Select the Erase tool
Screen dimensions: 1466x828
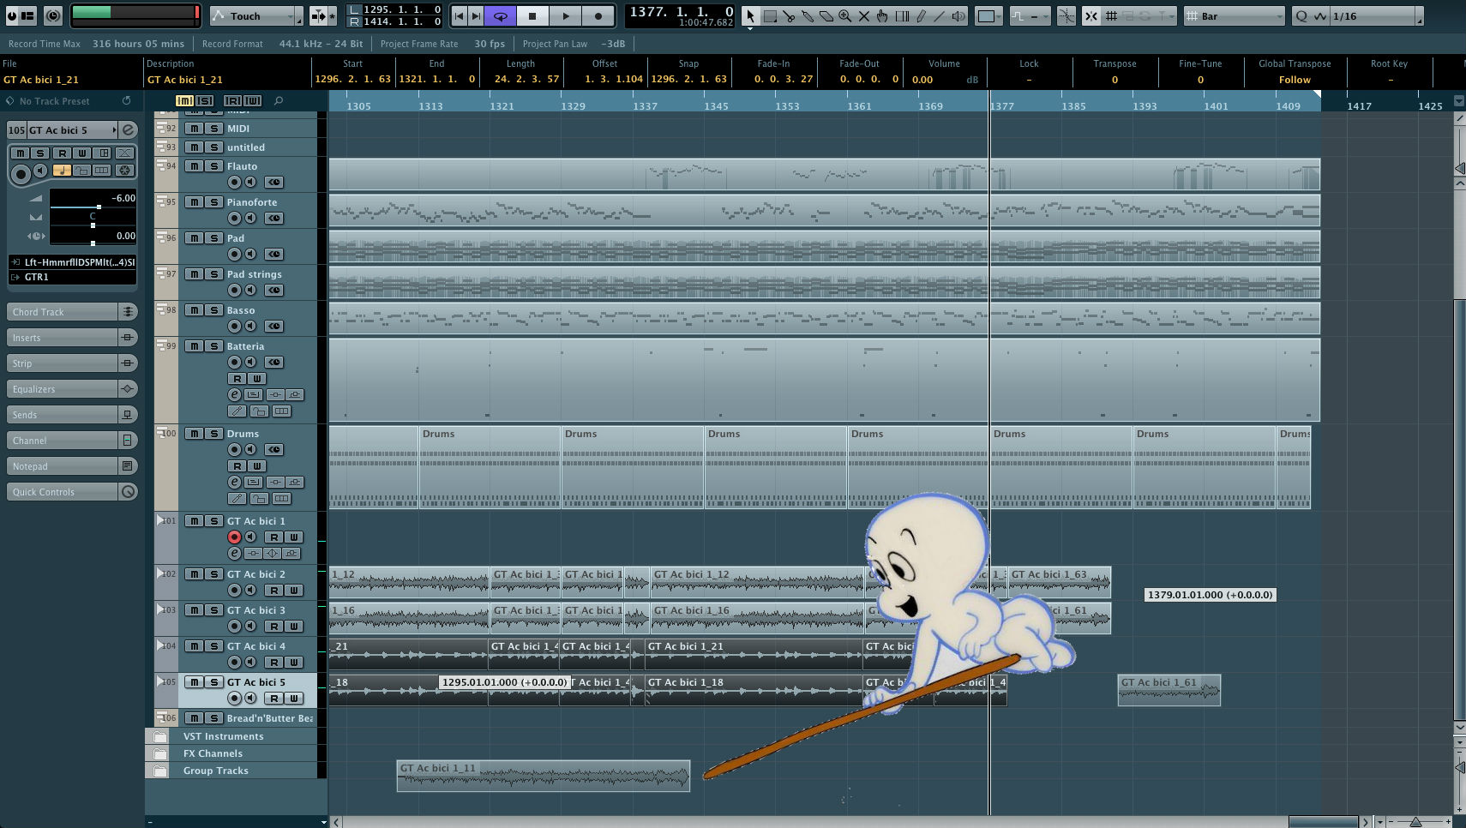tap(826, 15)
